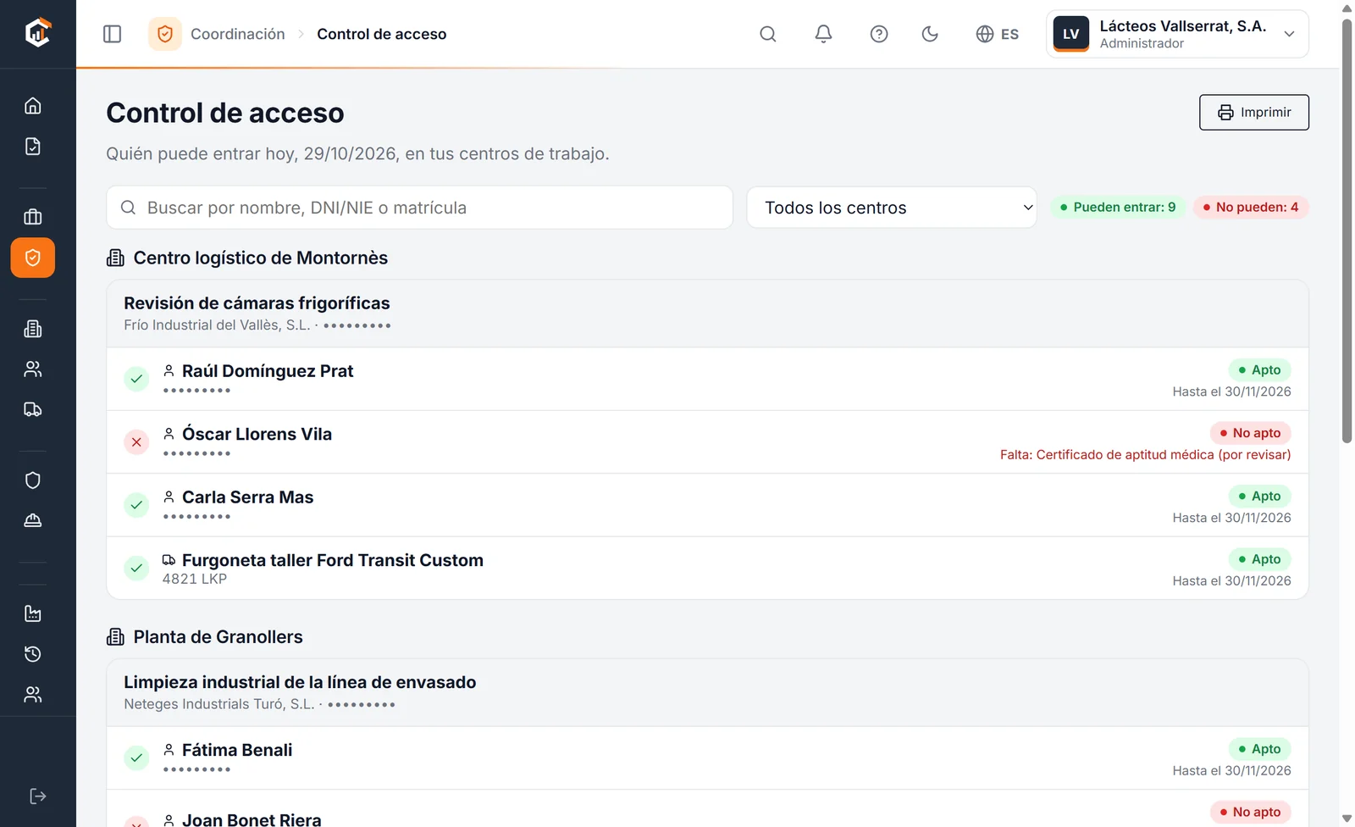Click the plain shield sidebar icon
Viewport: 1355px width, 827px height.
click(33, 480)
